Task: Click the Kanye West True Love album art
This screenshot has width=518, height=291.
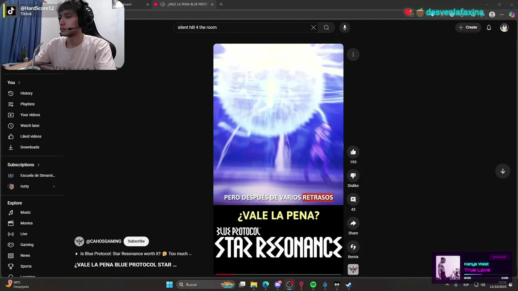Action: pos(448,268)
